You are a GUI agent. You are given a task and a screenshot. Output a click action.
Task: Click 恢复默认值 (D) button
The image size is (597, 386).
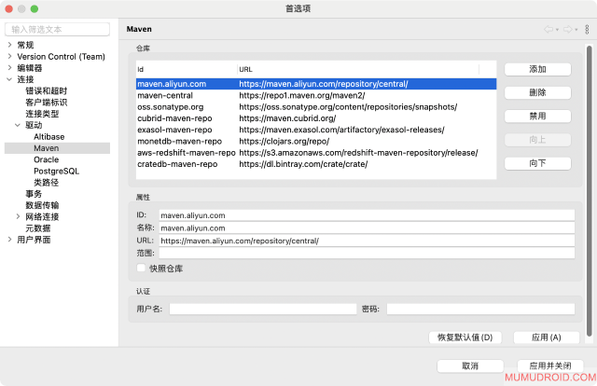tap(465, 338)
